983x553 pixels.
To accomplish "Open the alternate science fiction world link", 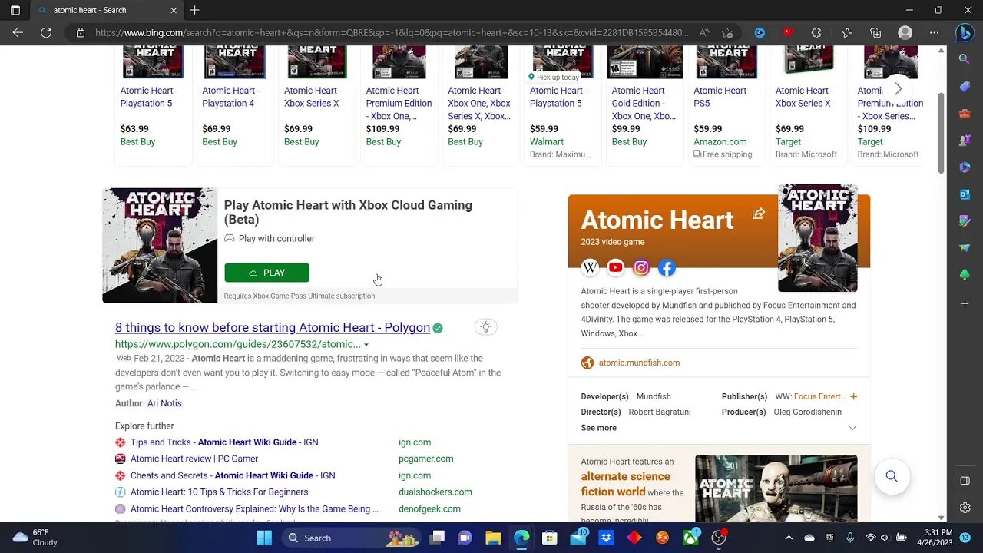I will 625,484.
